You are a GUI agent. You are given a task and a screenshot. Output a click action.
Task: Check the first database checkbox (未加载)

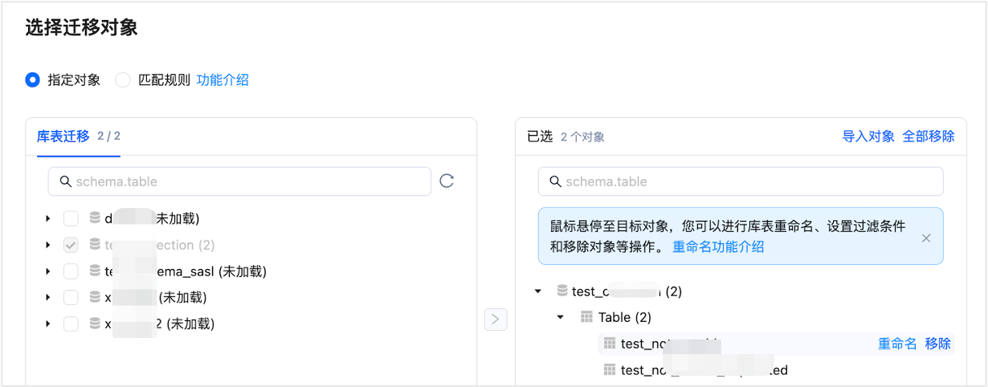(71, 218)
